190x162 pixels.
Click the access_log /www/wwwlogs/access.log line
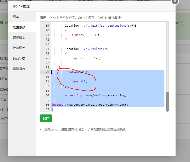click(x=96, y=95)
